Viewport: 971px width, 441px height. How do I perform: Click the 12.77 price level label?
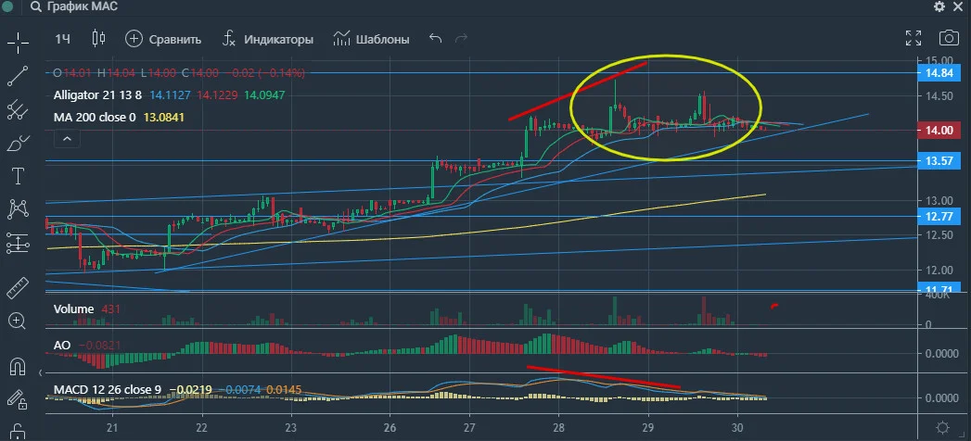pyautogui.click(x=939, y=216)
